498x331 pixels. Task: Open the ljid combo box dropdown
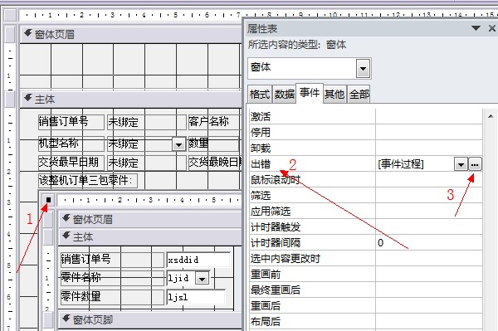(x=203, y=279)
